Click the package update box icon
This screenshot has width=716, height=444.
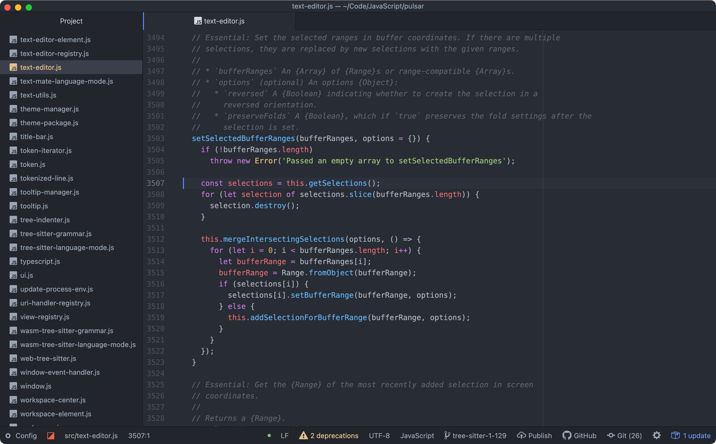click(675, 435)
